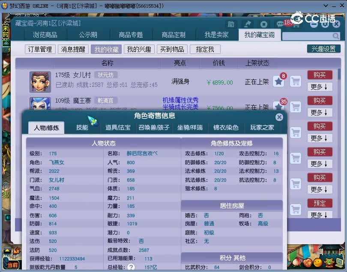Click 购买 for the 魔王寨 listing
Image resolution: width=347 pixels, height=272 pixels.
point(320,101)
